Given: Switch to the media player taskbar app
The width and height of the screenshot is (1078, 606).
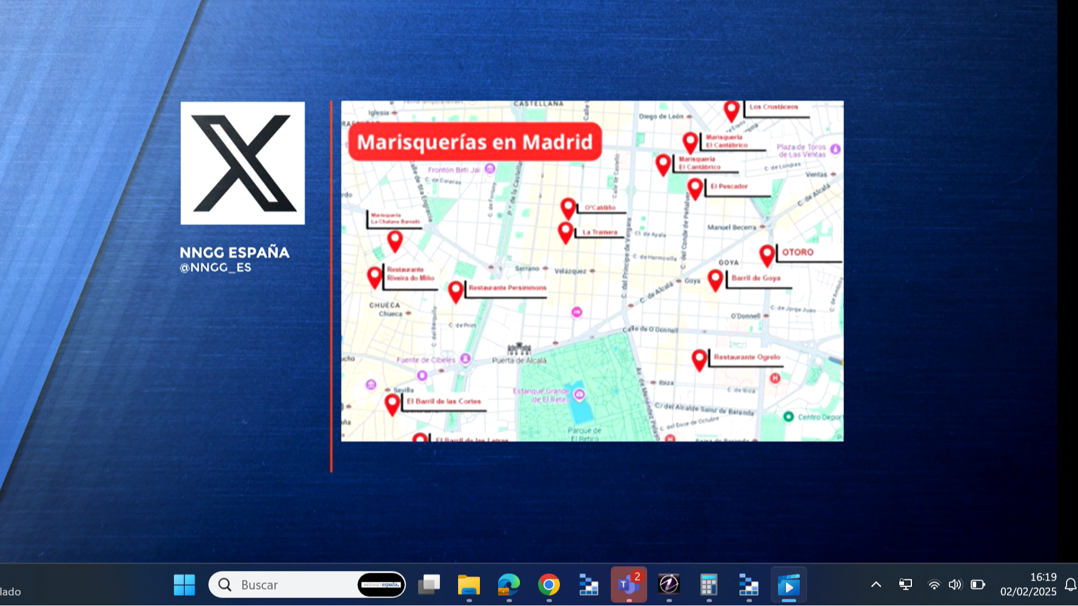Looking at the screenshot, I should point(788,585).
